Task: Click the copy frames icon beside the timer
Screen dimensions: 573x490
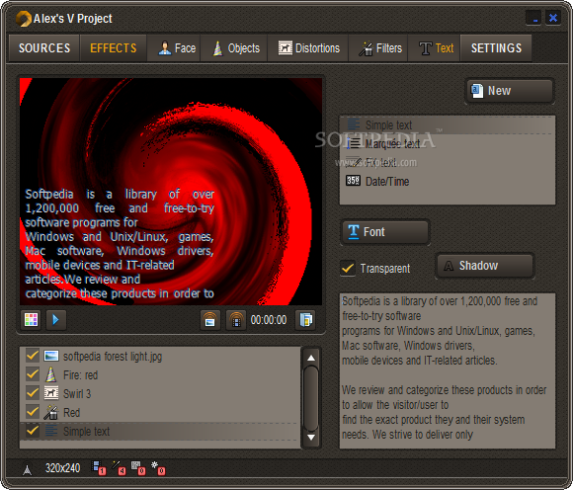Action: [x=305, y=320]
